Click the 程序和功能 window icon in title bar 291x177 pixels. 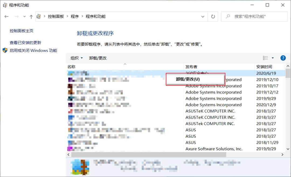(5, 5)
